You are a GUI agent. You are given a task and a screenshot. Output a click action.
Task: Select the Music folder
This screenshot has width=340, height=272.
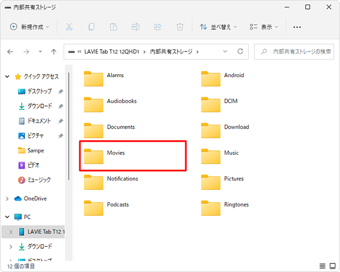click(220, 156)
